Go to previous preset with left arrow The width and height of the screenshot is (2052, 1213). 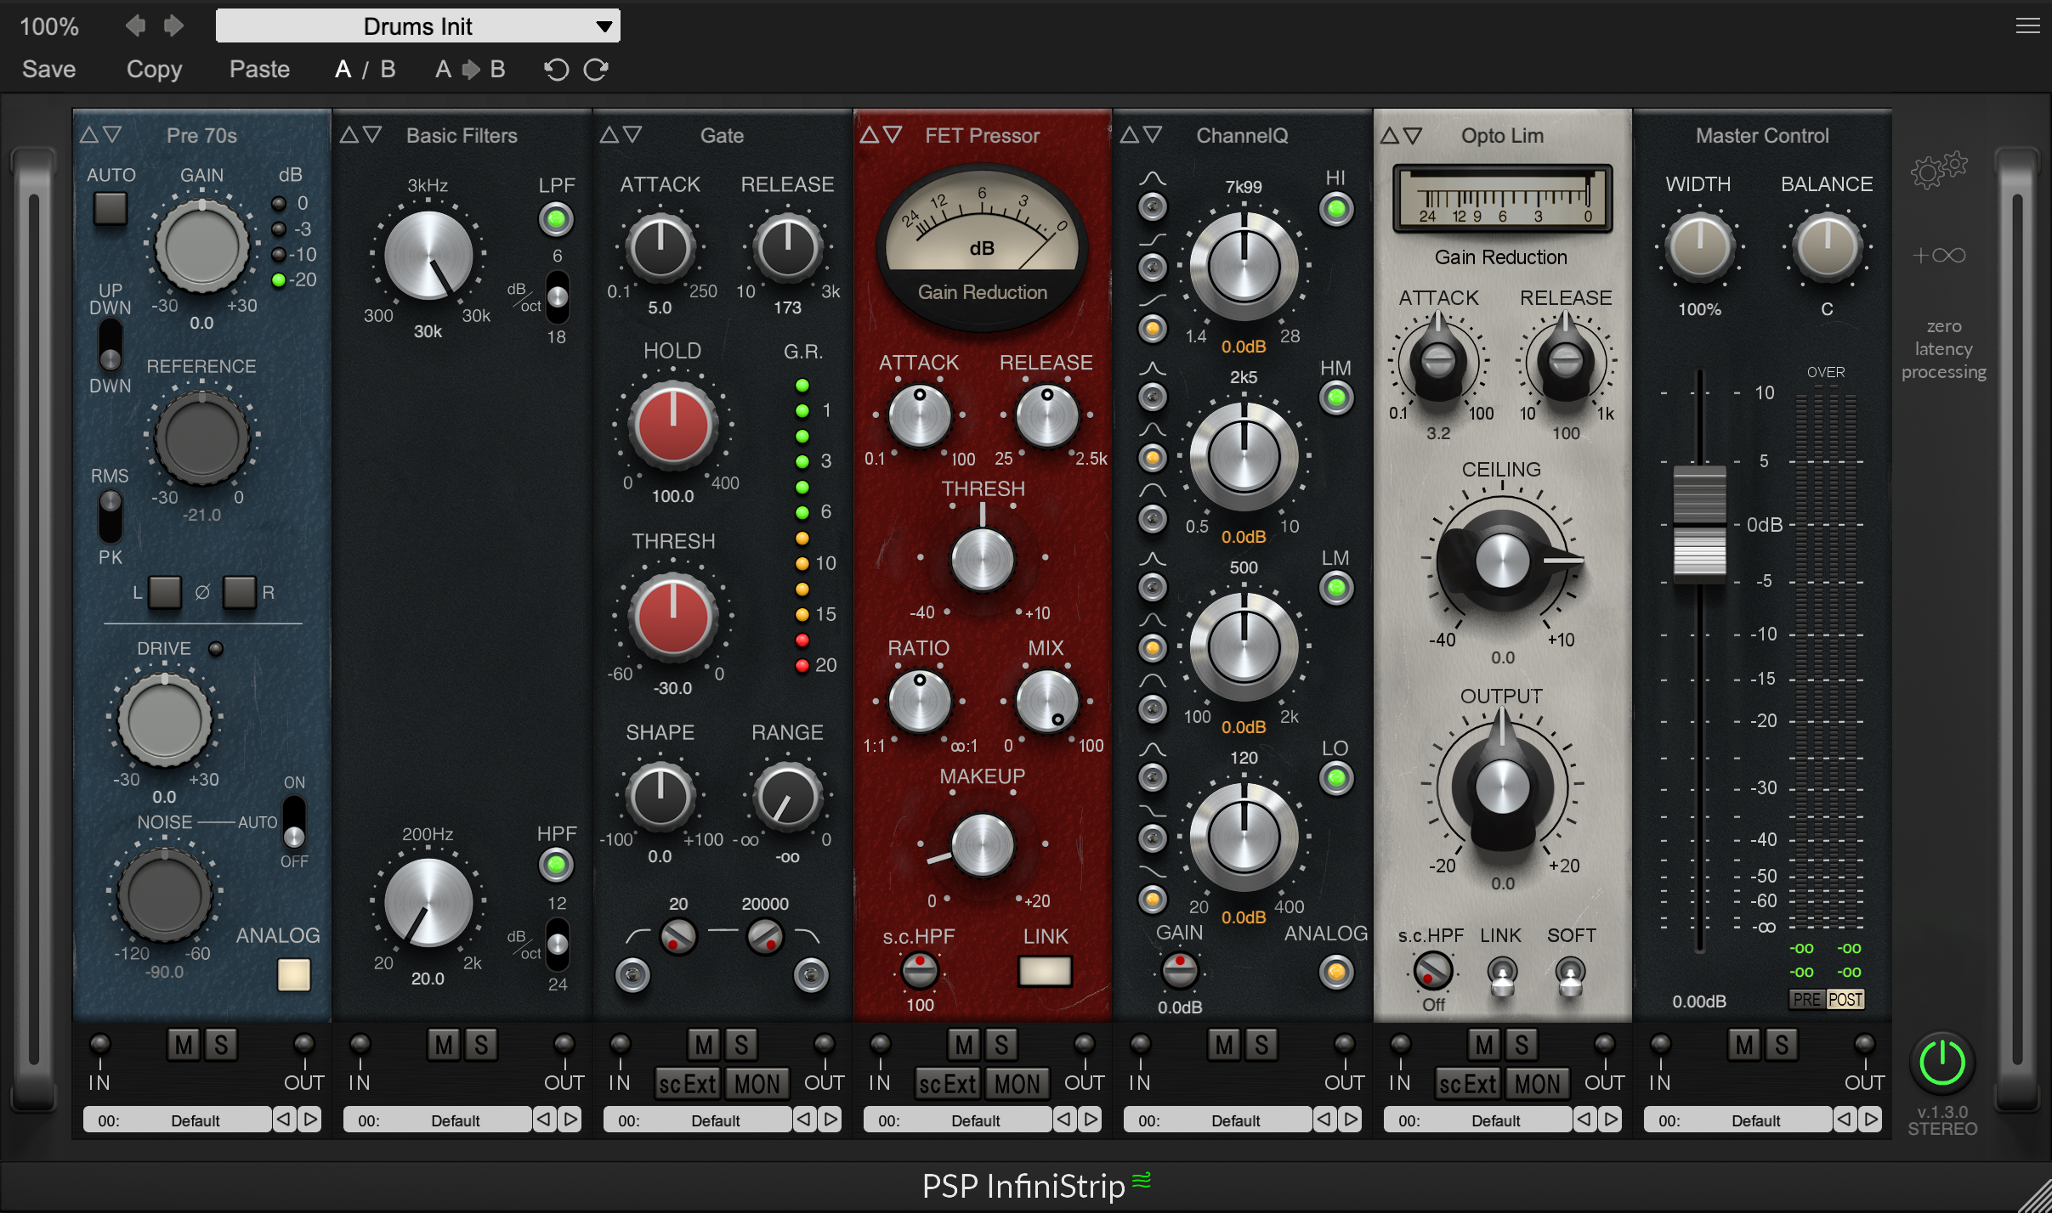[135, 25]
